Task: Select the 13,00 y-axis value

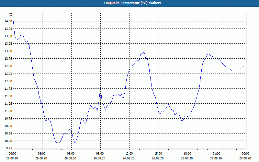Action: point(8,51)
